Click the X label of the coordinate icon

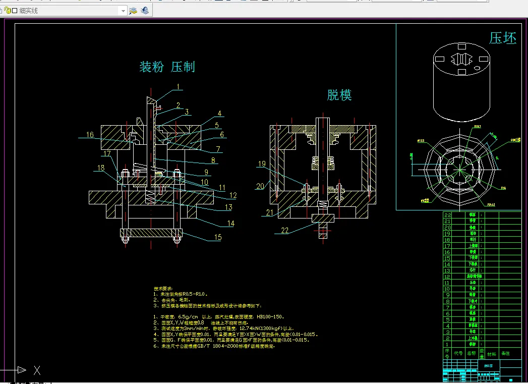coord(37,370)
